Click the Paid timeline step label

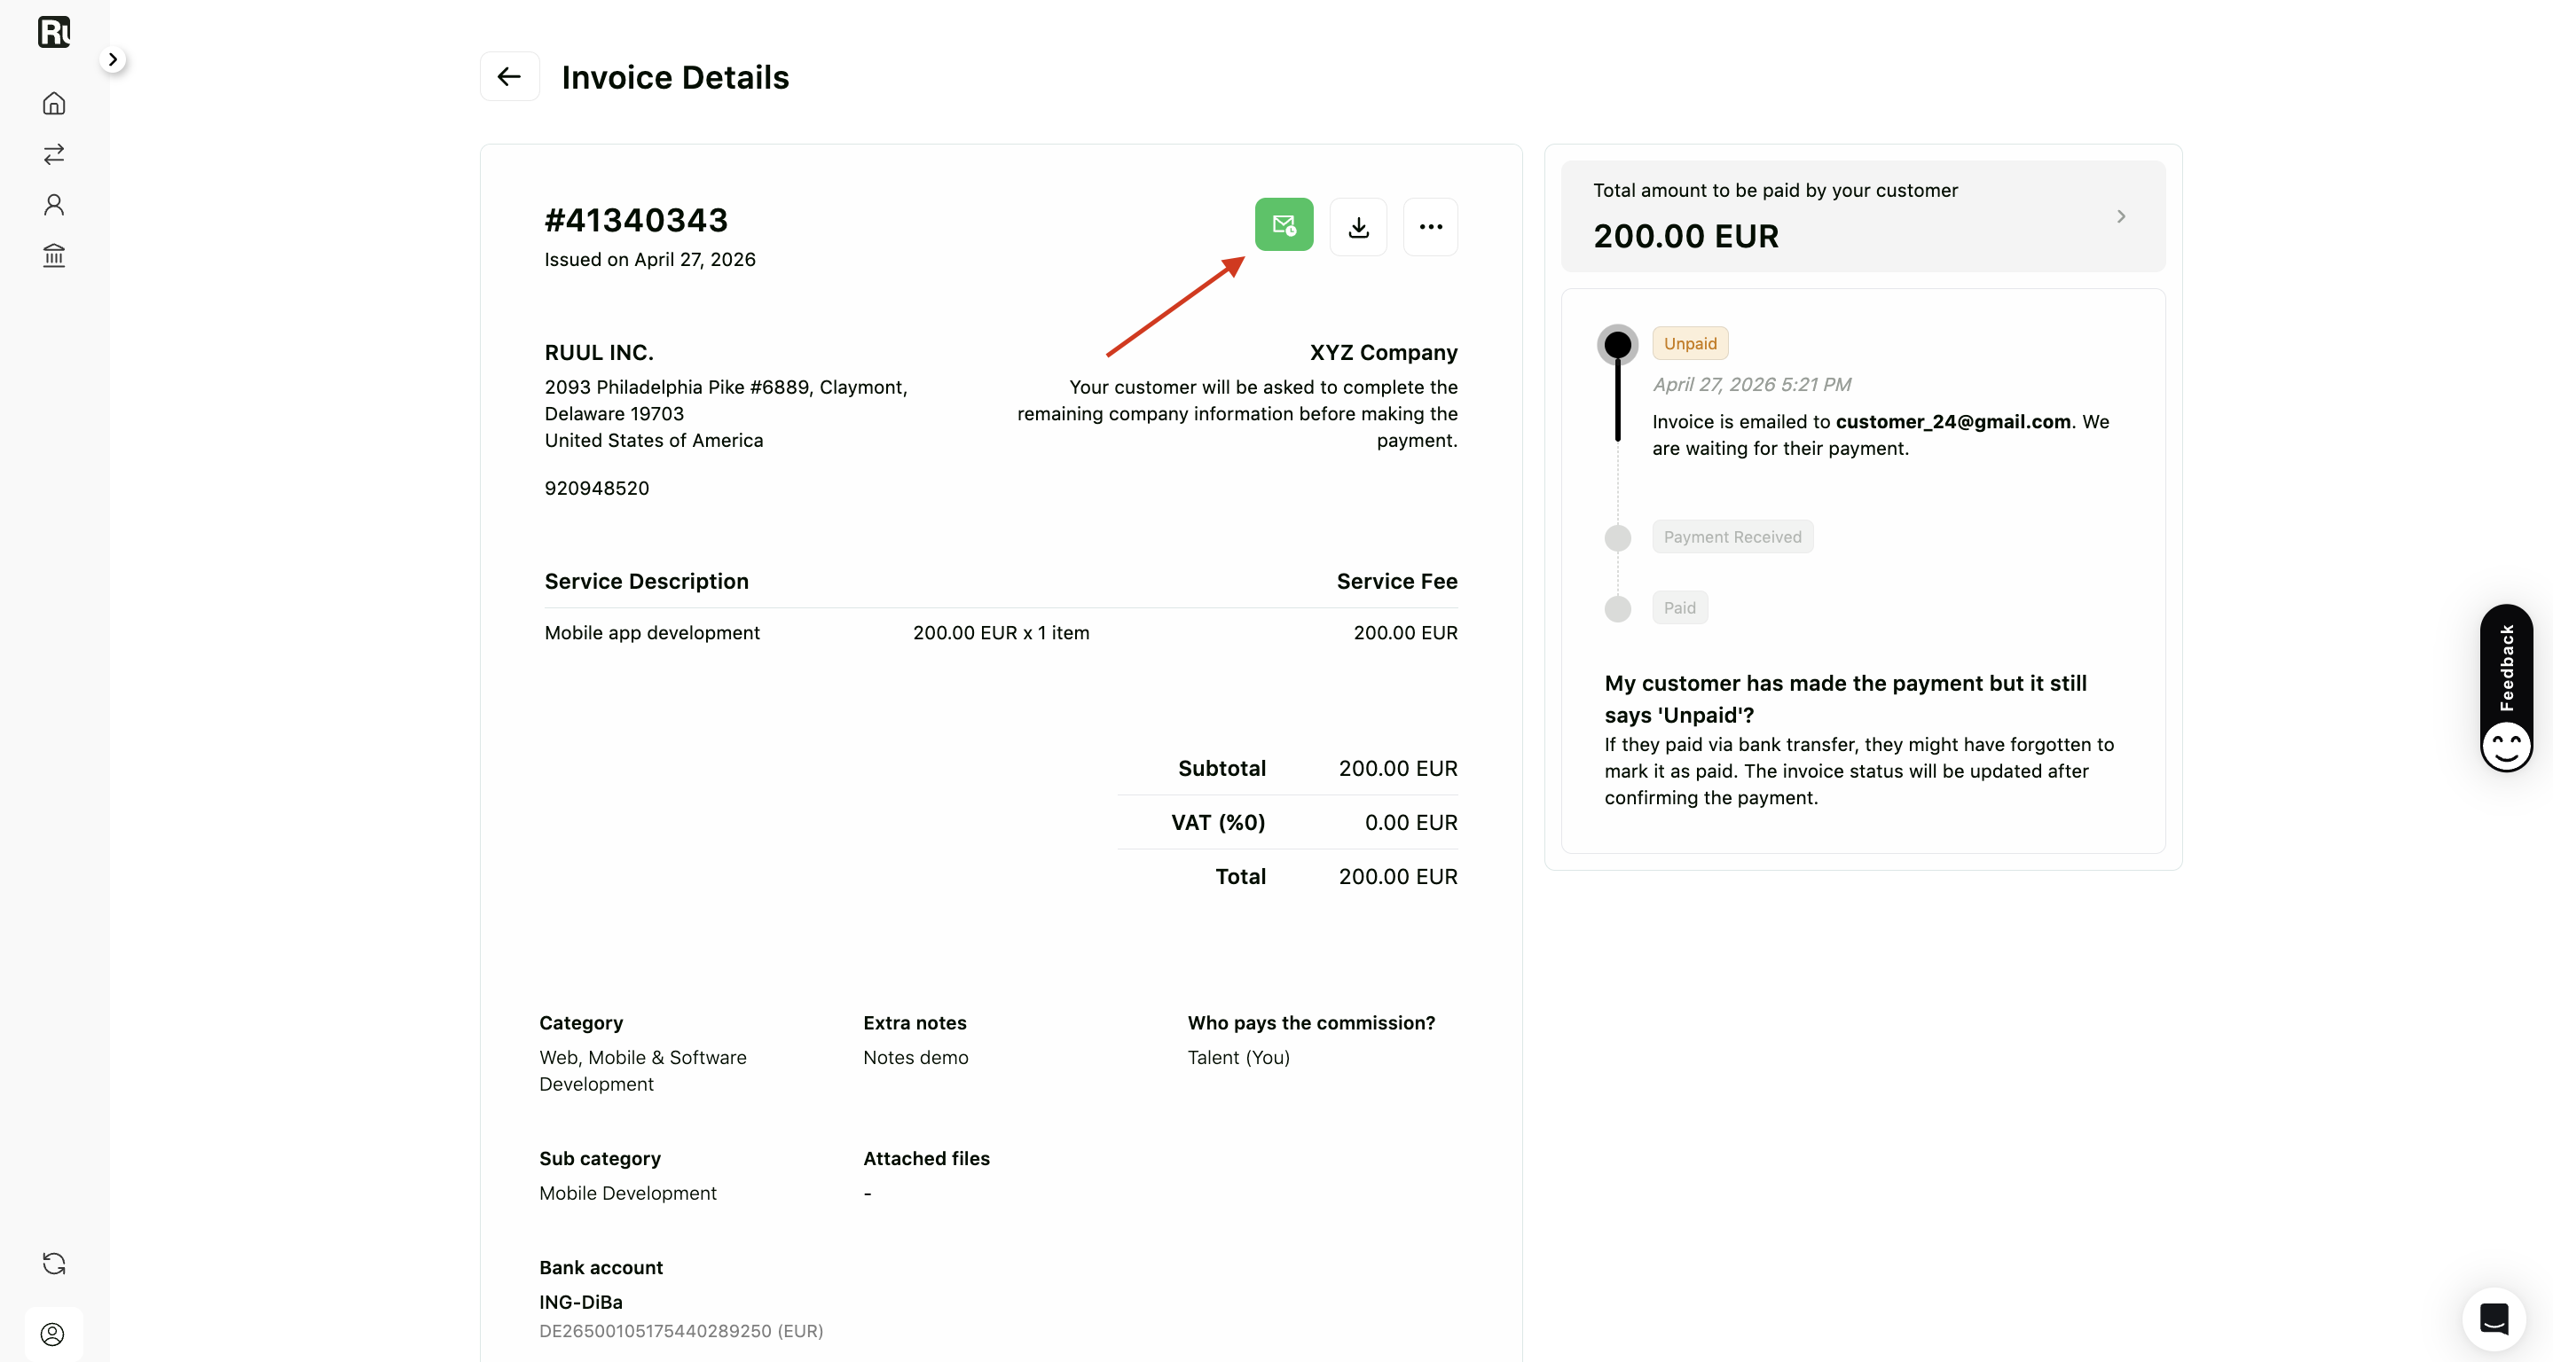1679,607
